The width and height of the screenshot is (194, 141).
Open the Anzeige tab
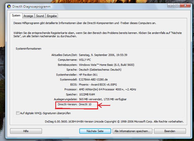(28, 16)
